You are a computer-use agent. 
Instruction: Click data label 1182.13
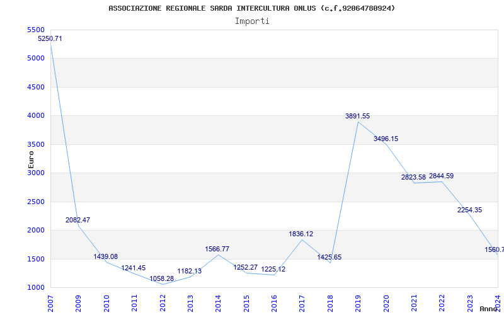[x=190, y=271]
